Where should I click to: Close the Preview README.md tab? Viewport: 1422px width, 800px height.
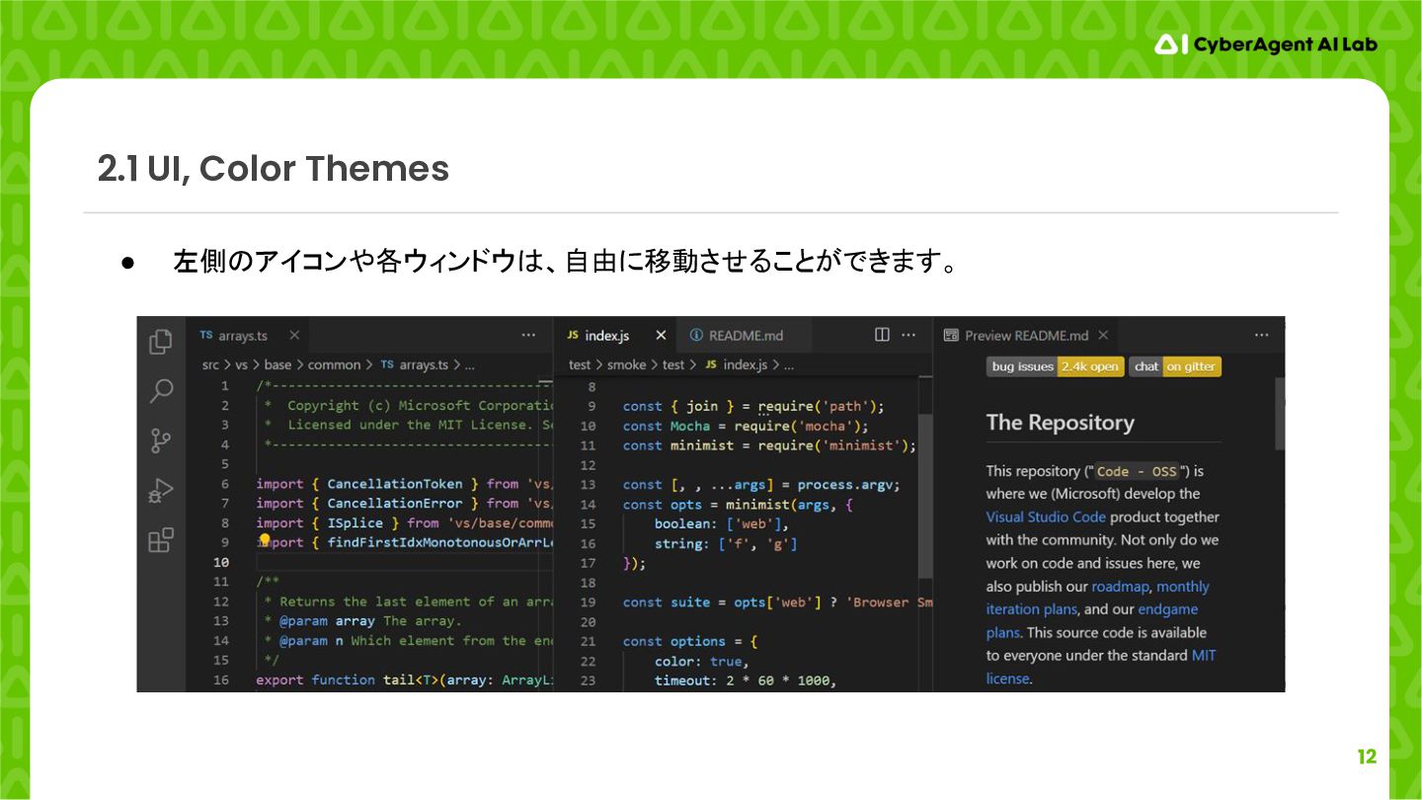1104,336
